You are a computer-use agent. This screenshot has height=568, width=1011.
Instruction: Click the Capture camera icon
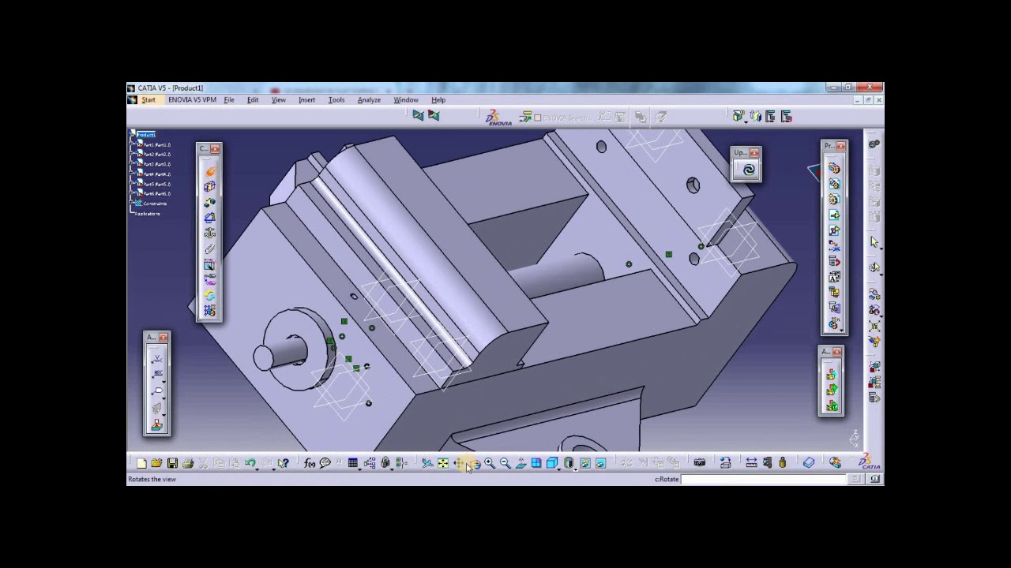699,463
